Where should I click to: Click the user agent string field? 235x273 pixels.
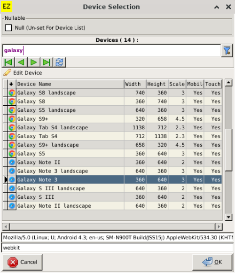[x=117, y=237]
